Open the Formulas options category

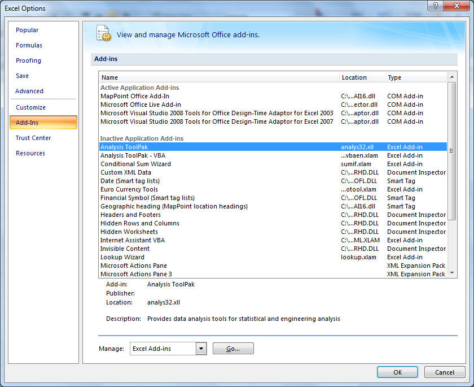pos(29,45)
